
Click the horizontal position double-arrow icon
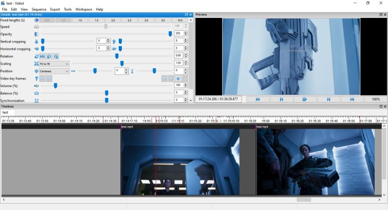pyautogui.click(x=73, y=71)
